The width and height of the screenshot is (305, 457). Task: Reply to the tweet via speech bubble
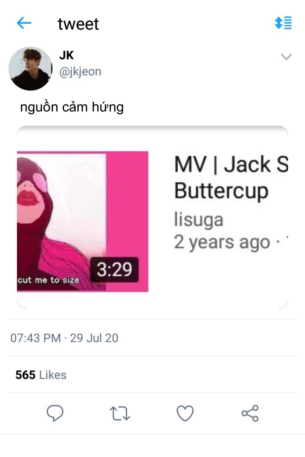click(55, 413)
